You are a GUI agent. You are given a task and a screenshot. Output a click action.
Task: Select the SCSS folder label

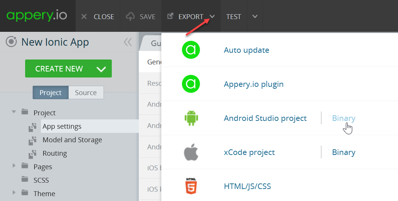coord(41,180)
